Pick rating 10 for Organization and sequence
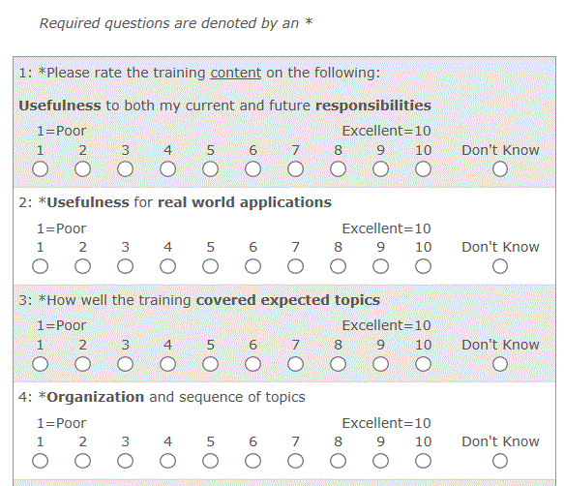 tap(423, 461)
